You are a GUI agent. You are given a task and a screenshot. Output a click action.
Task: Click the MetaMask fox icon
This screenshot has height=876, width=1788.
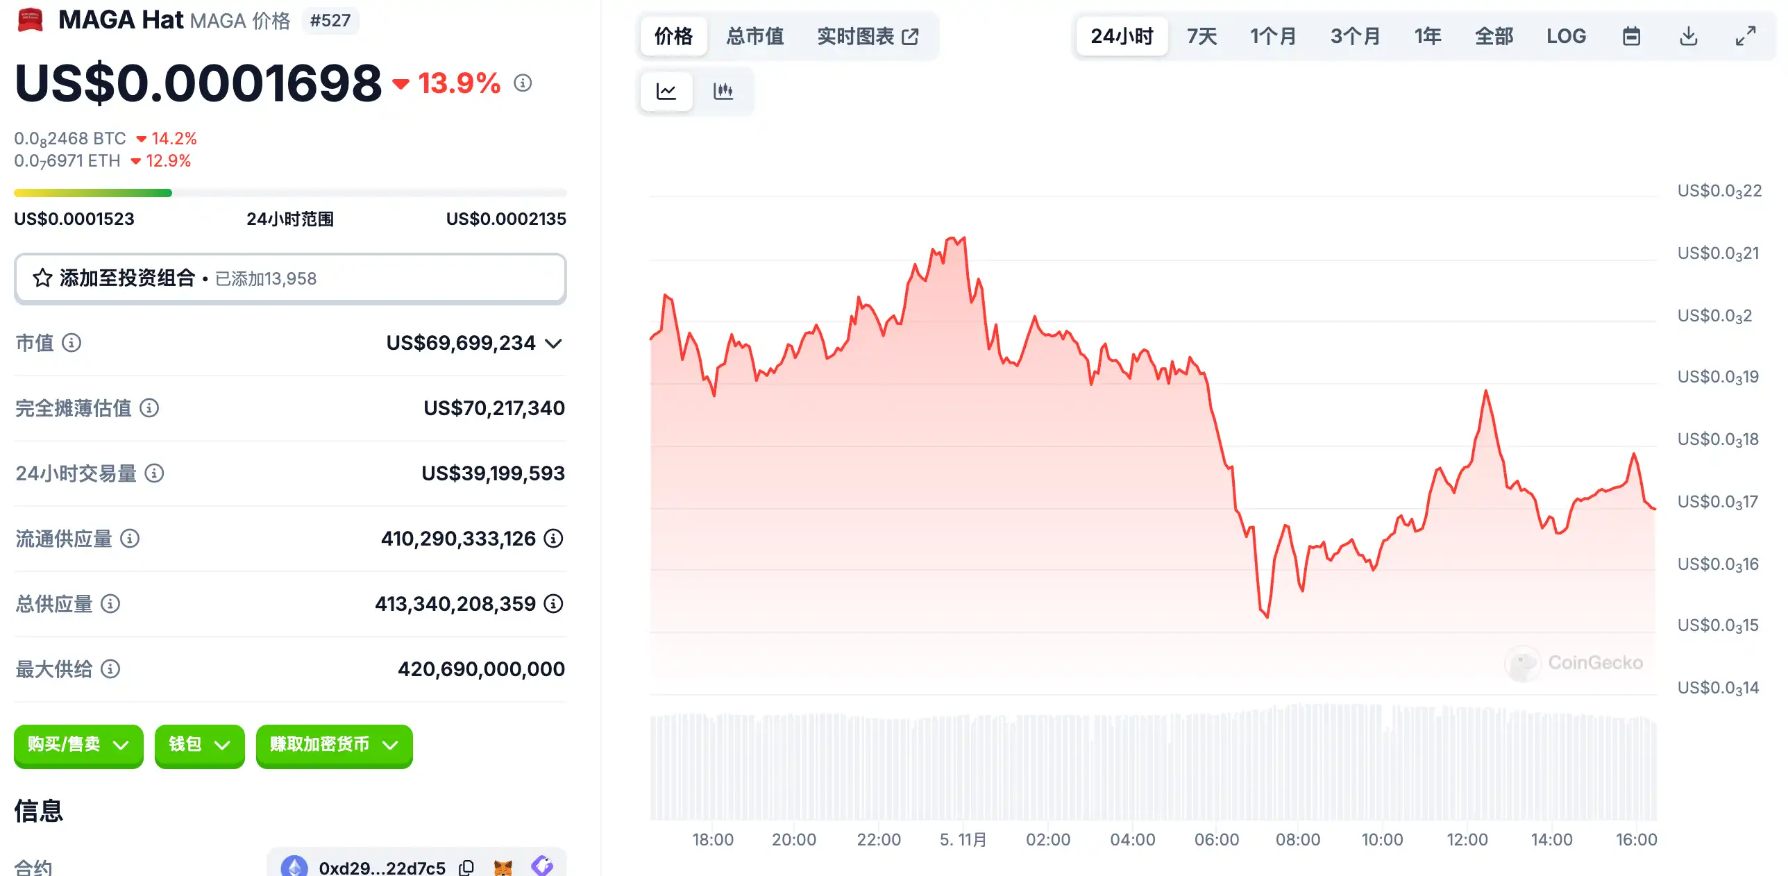[x=503, y=868]
